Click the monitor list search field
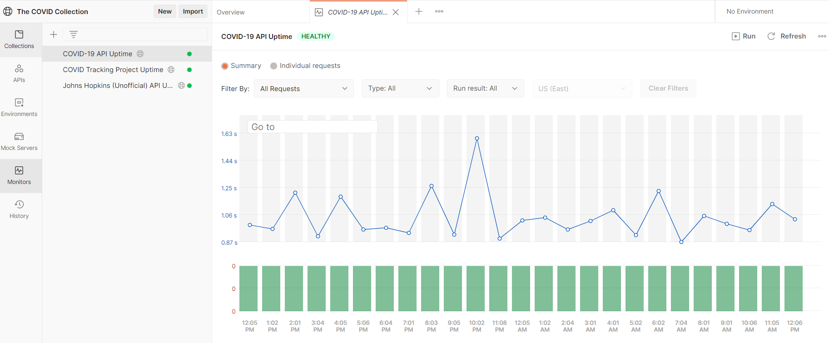829x343 pixels. coord(135,34)
